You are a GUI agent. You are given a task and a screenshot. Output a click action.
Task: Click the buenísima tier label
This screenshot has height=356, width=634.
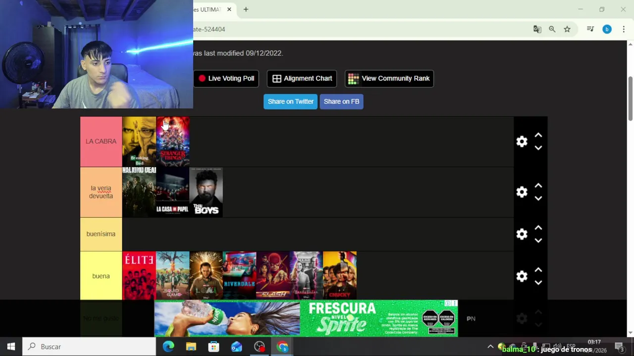(101, 234)
